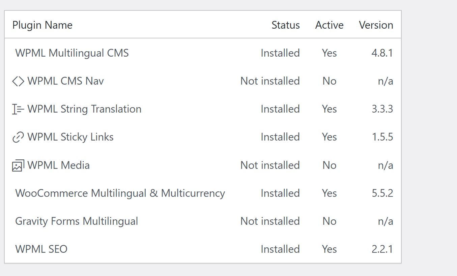Screen dimensions: 457x276
Task: Select WooCommerce Multilingual & Multicurrency plugin name
Action: tap(120, 193)
